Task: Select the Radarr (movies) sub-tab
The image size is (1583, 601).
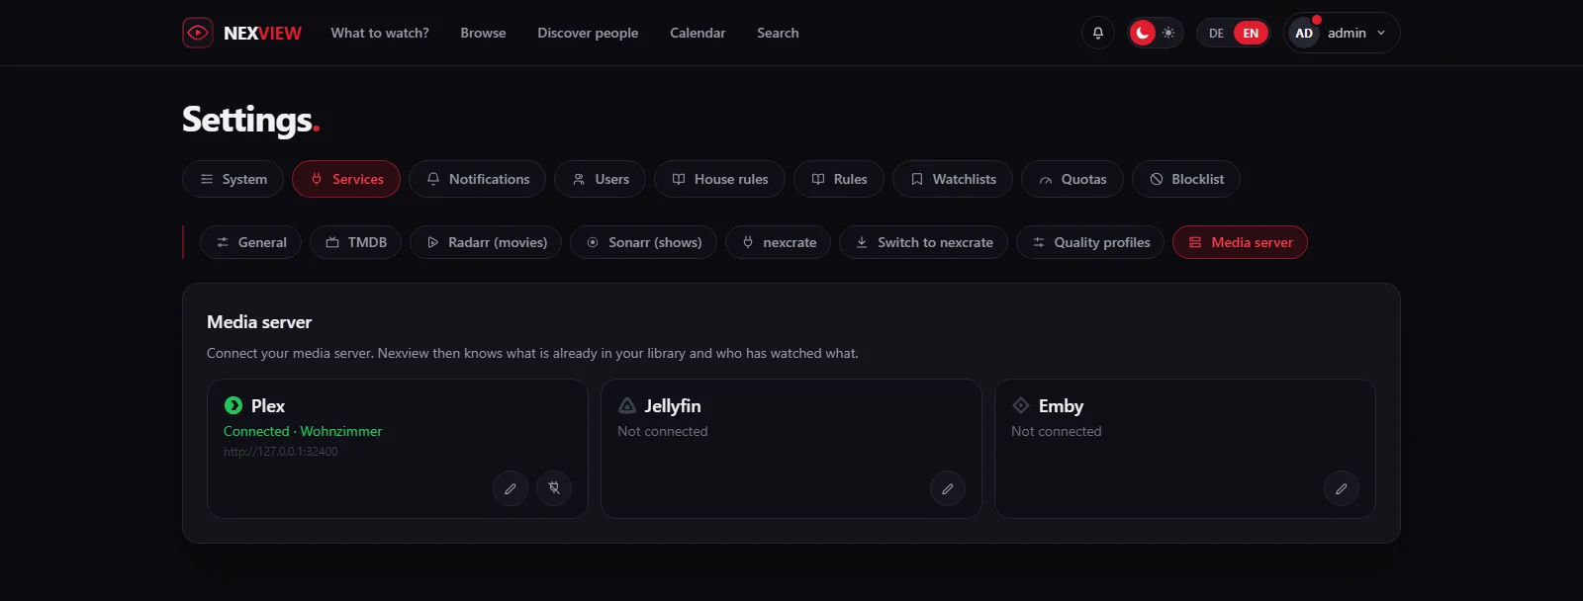Action: [x=486, y=242]
